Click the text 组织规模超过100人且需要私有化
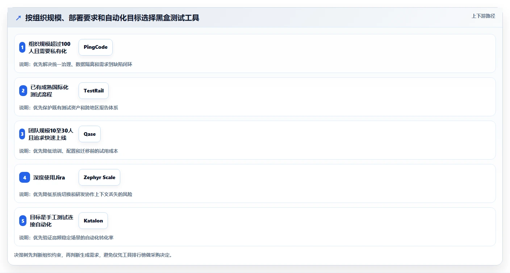Screen dimensions: 510x273 click(50, 47)
